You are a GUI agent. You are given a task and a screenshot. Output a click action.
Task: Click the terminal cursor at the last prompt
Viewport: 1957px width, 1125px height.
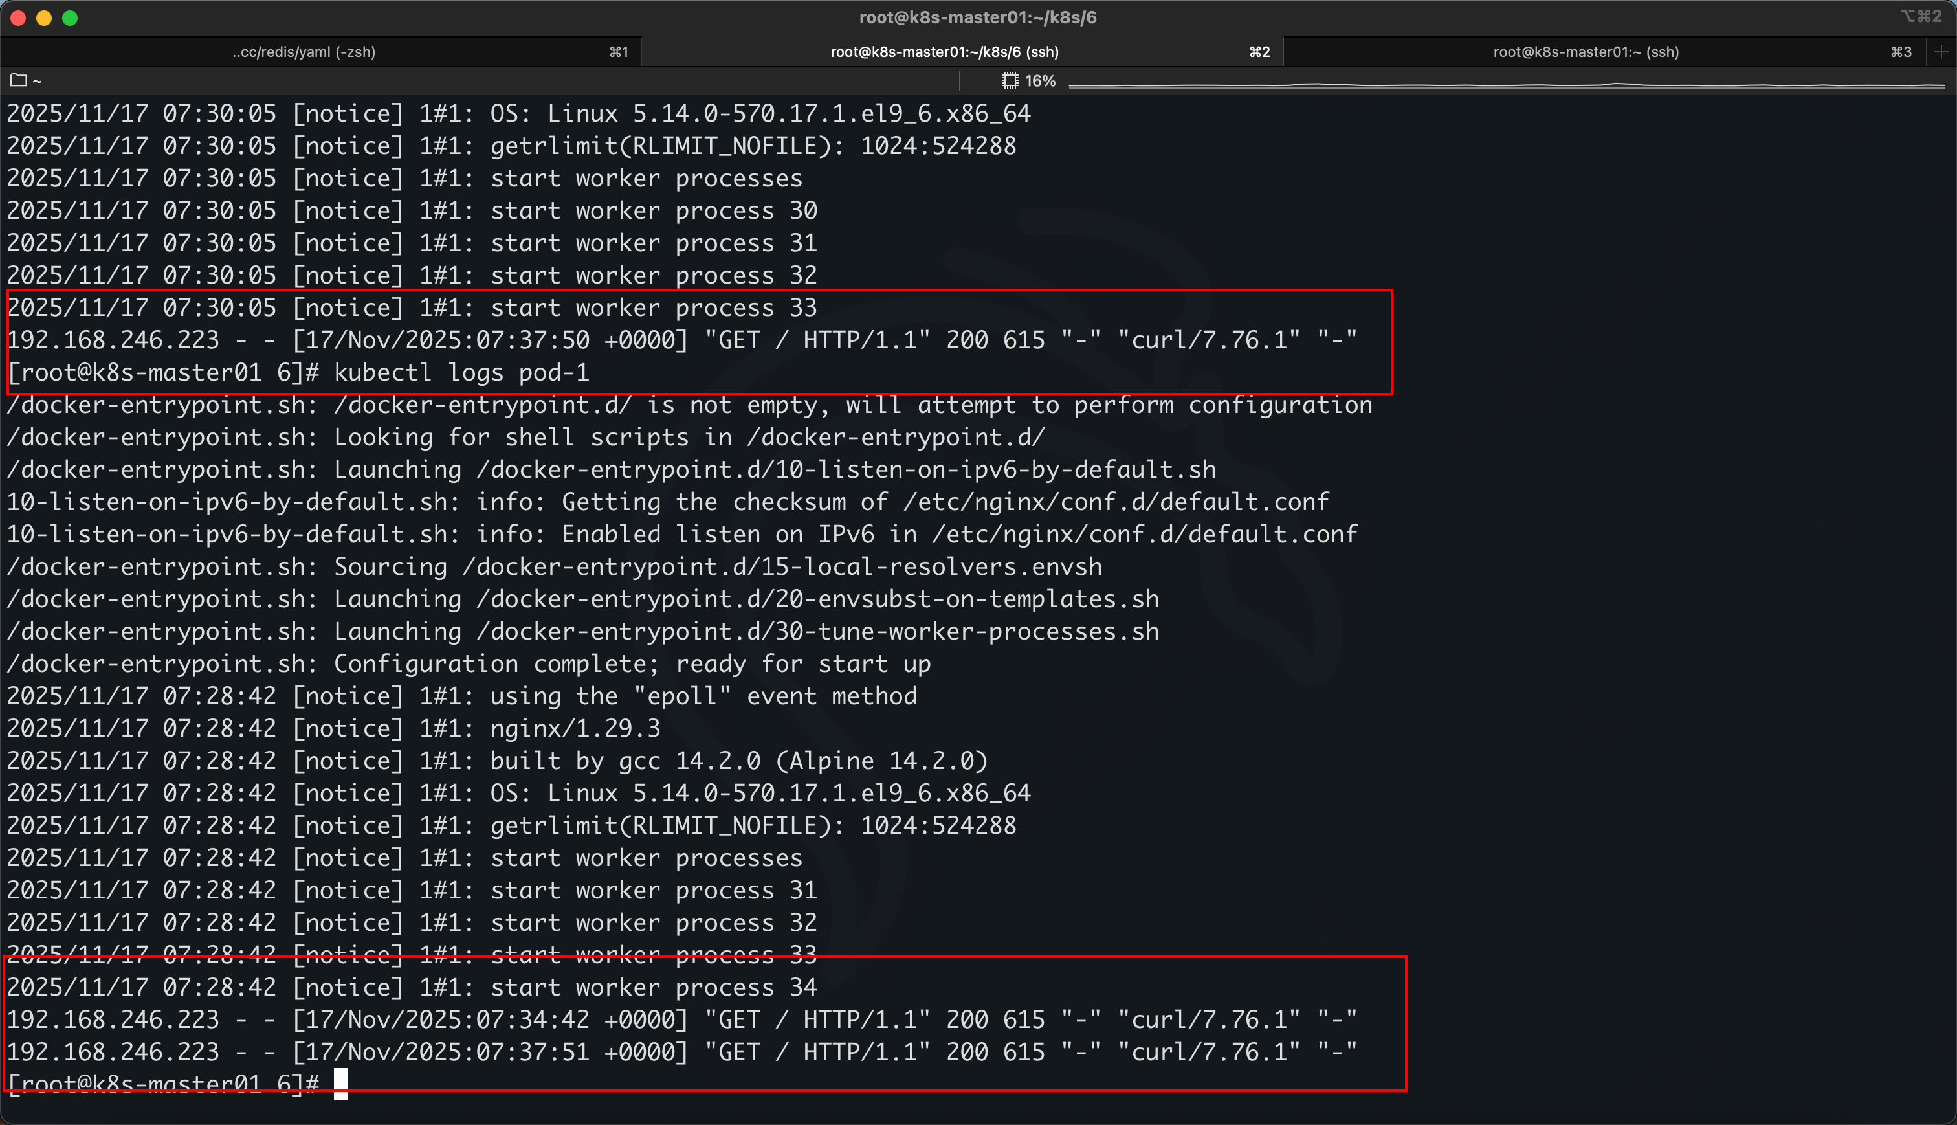tap(340, 1084)
